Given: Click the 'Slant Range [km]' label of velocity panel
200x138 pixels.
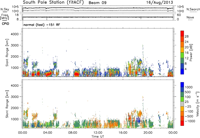Looking at the screenshot, I should pyautogui.click(x=7, y=104).
